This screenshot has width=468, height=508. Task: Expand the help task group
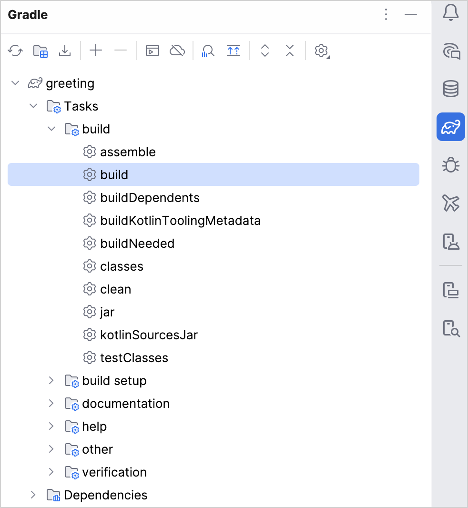tap(51, 427)
